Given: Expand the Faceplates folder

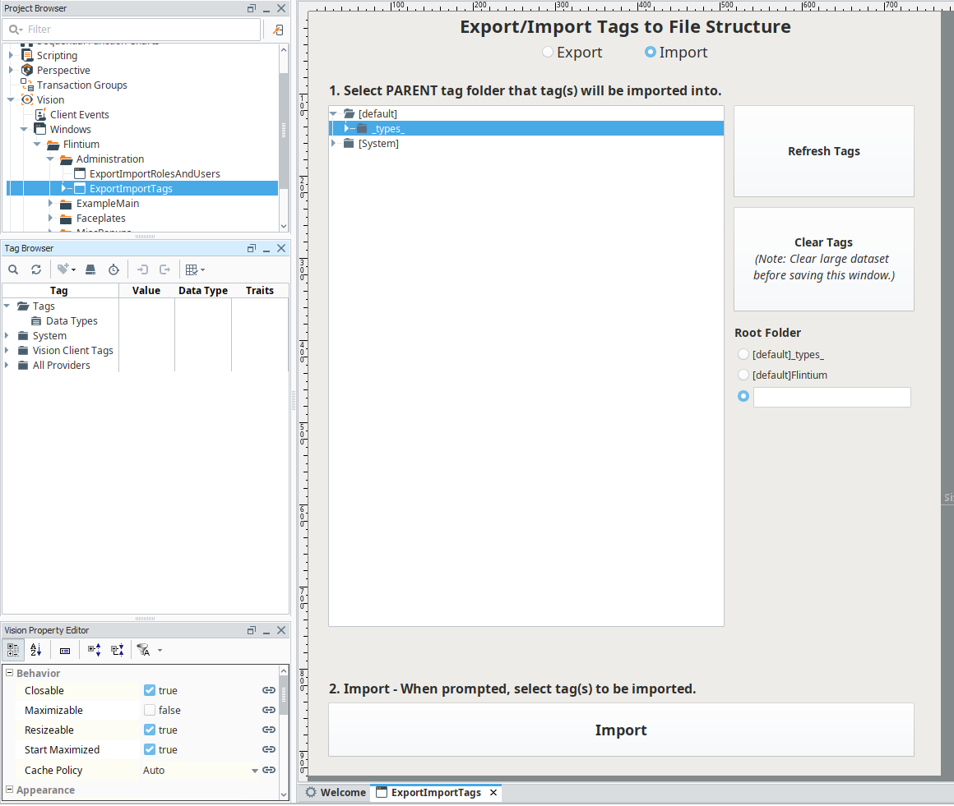Looking at the screenshot, I should click(50, 218).
